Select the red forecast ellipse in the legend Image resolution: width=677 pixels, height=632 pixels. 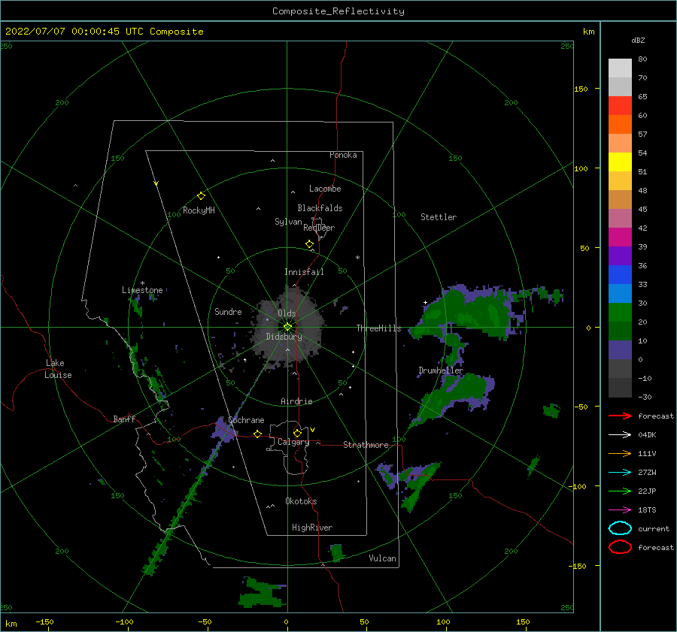pos(620,547)
